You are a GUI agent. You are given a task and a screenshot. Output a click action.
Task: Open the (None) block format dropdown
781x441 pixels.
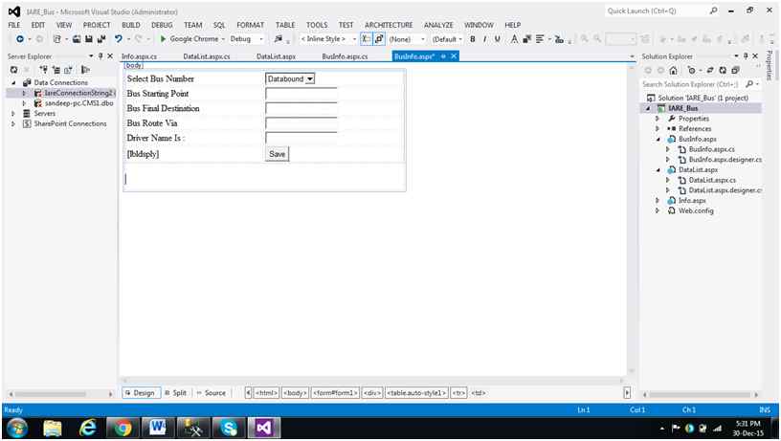point(423,39)
